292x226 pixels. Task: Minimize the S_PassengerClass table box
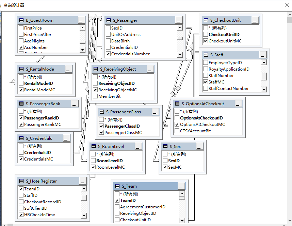(x=155, y=112)
